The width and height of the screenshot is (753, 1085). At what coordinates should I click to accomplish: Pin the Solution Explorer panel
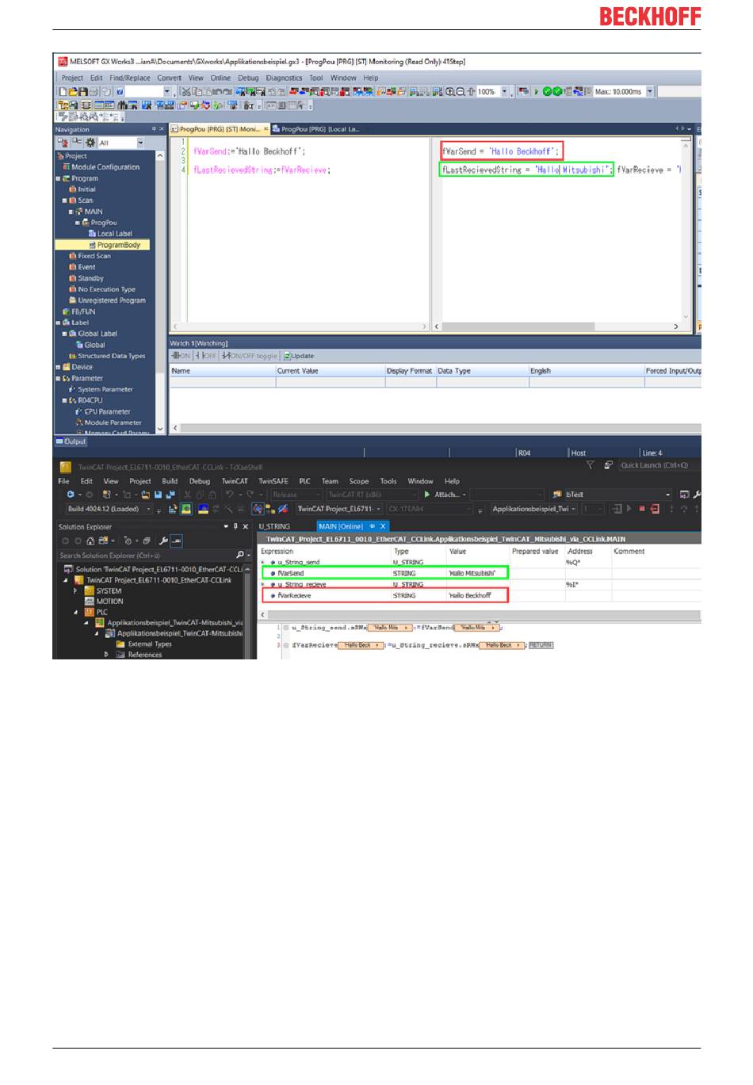tap(235, 526)
